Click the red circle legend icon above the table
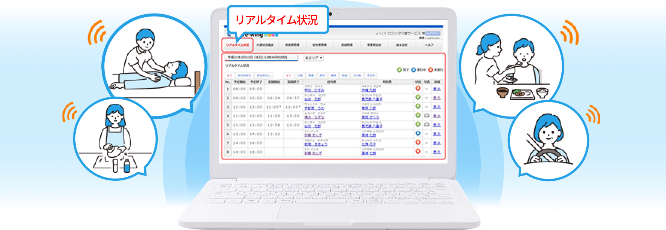This screenshot has height=230, width=666. [431, 70]
